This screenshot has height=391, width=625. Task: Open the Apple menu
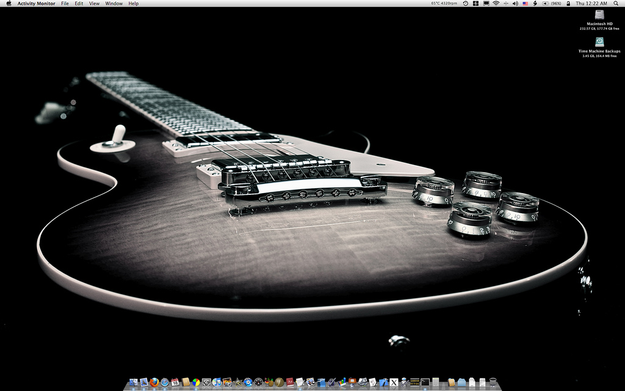point(9,3)
